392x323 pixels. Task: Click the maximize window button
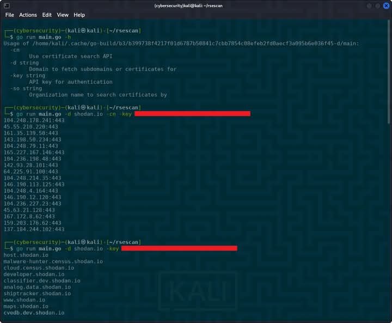click(378, 5)
